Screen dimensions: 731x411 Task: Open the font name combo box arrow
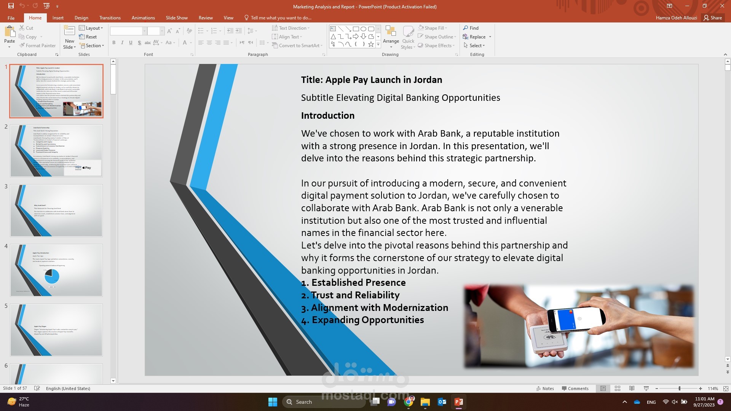click(x=144, y=31)
